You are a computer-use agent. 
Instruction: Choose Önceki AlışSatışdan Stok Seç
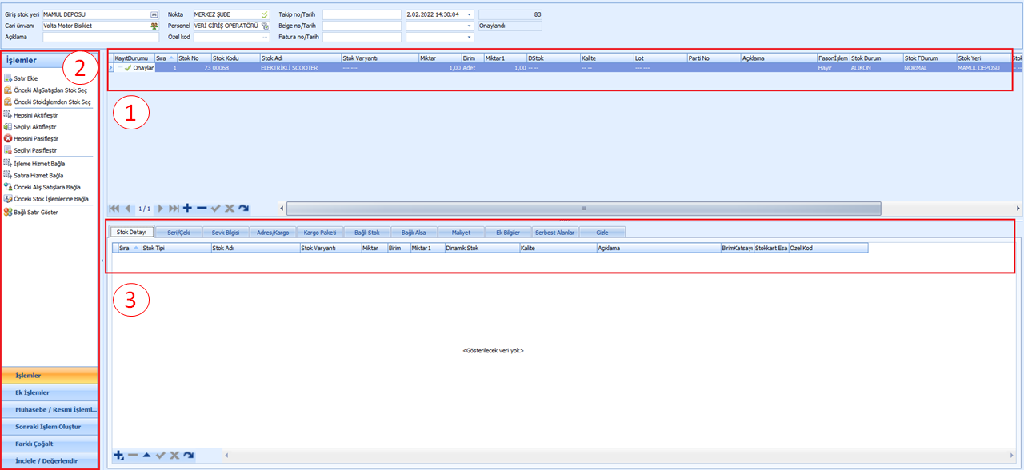(45, 90)
